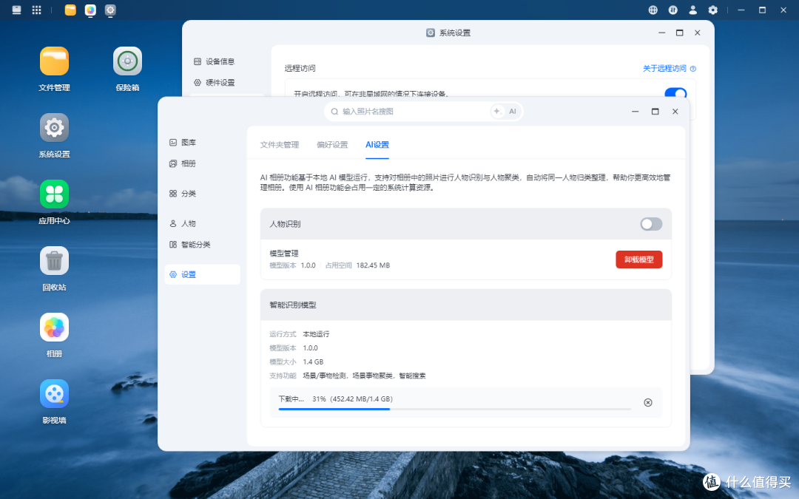The width and height of the screenshot is (799, 499).
Task: Switch to the 文件夹管理 tab
Action: tap(279, 145)
